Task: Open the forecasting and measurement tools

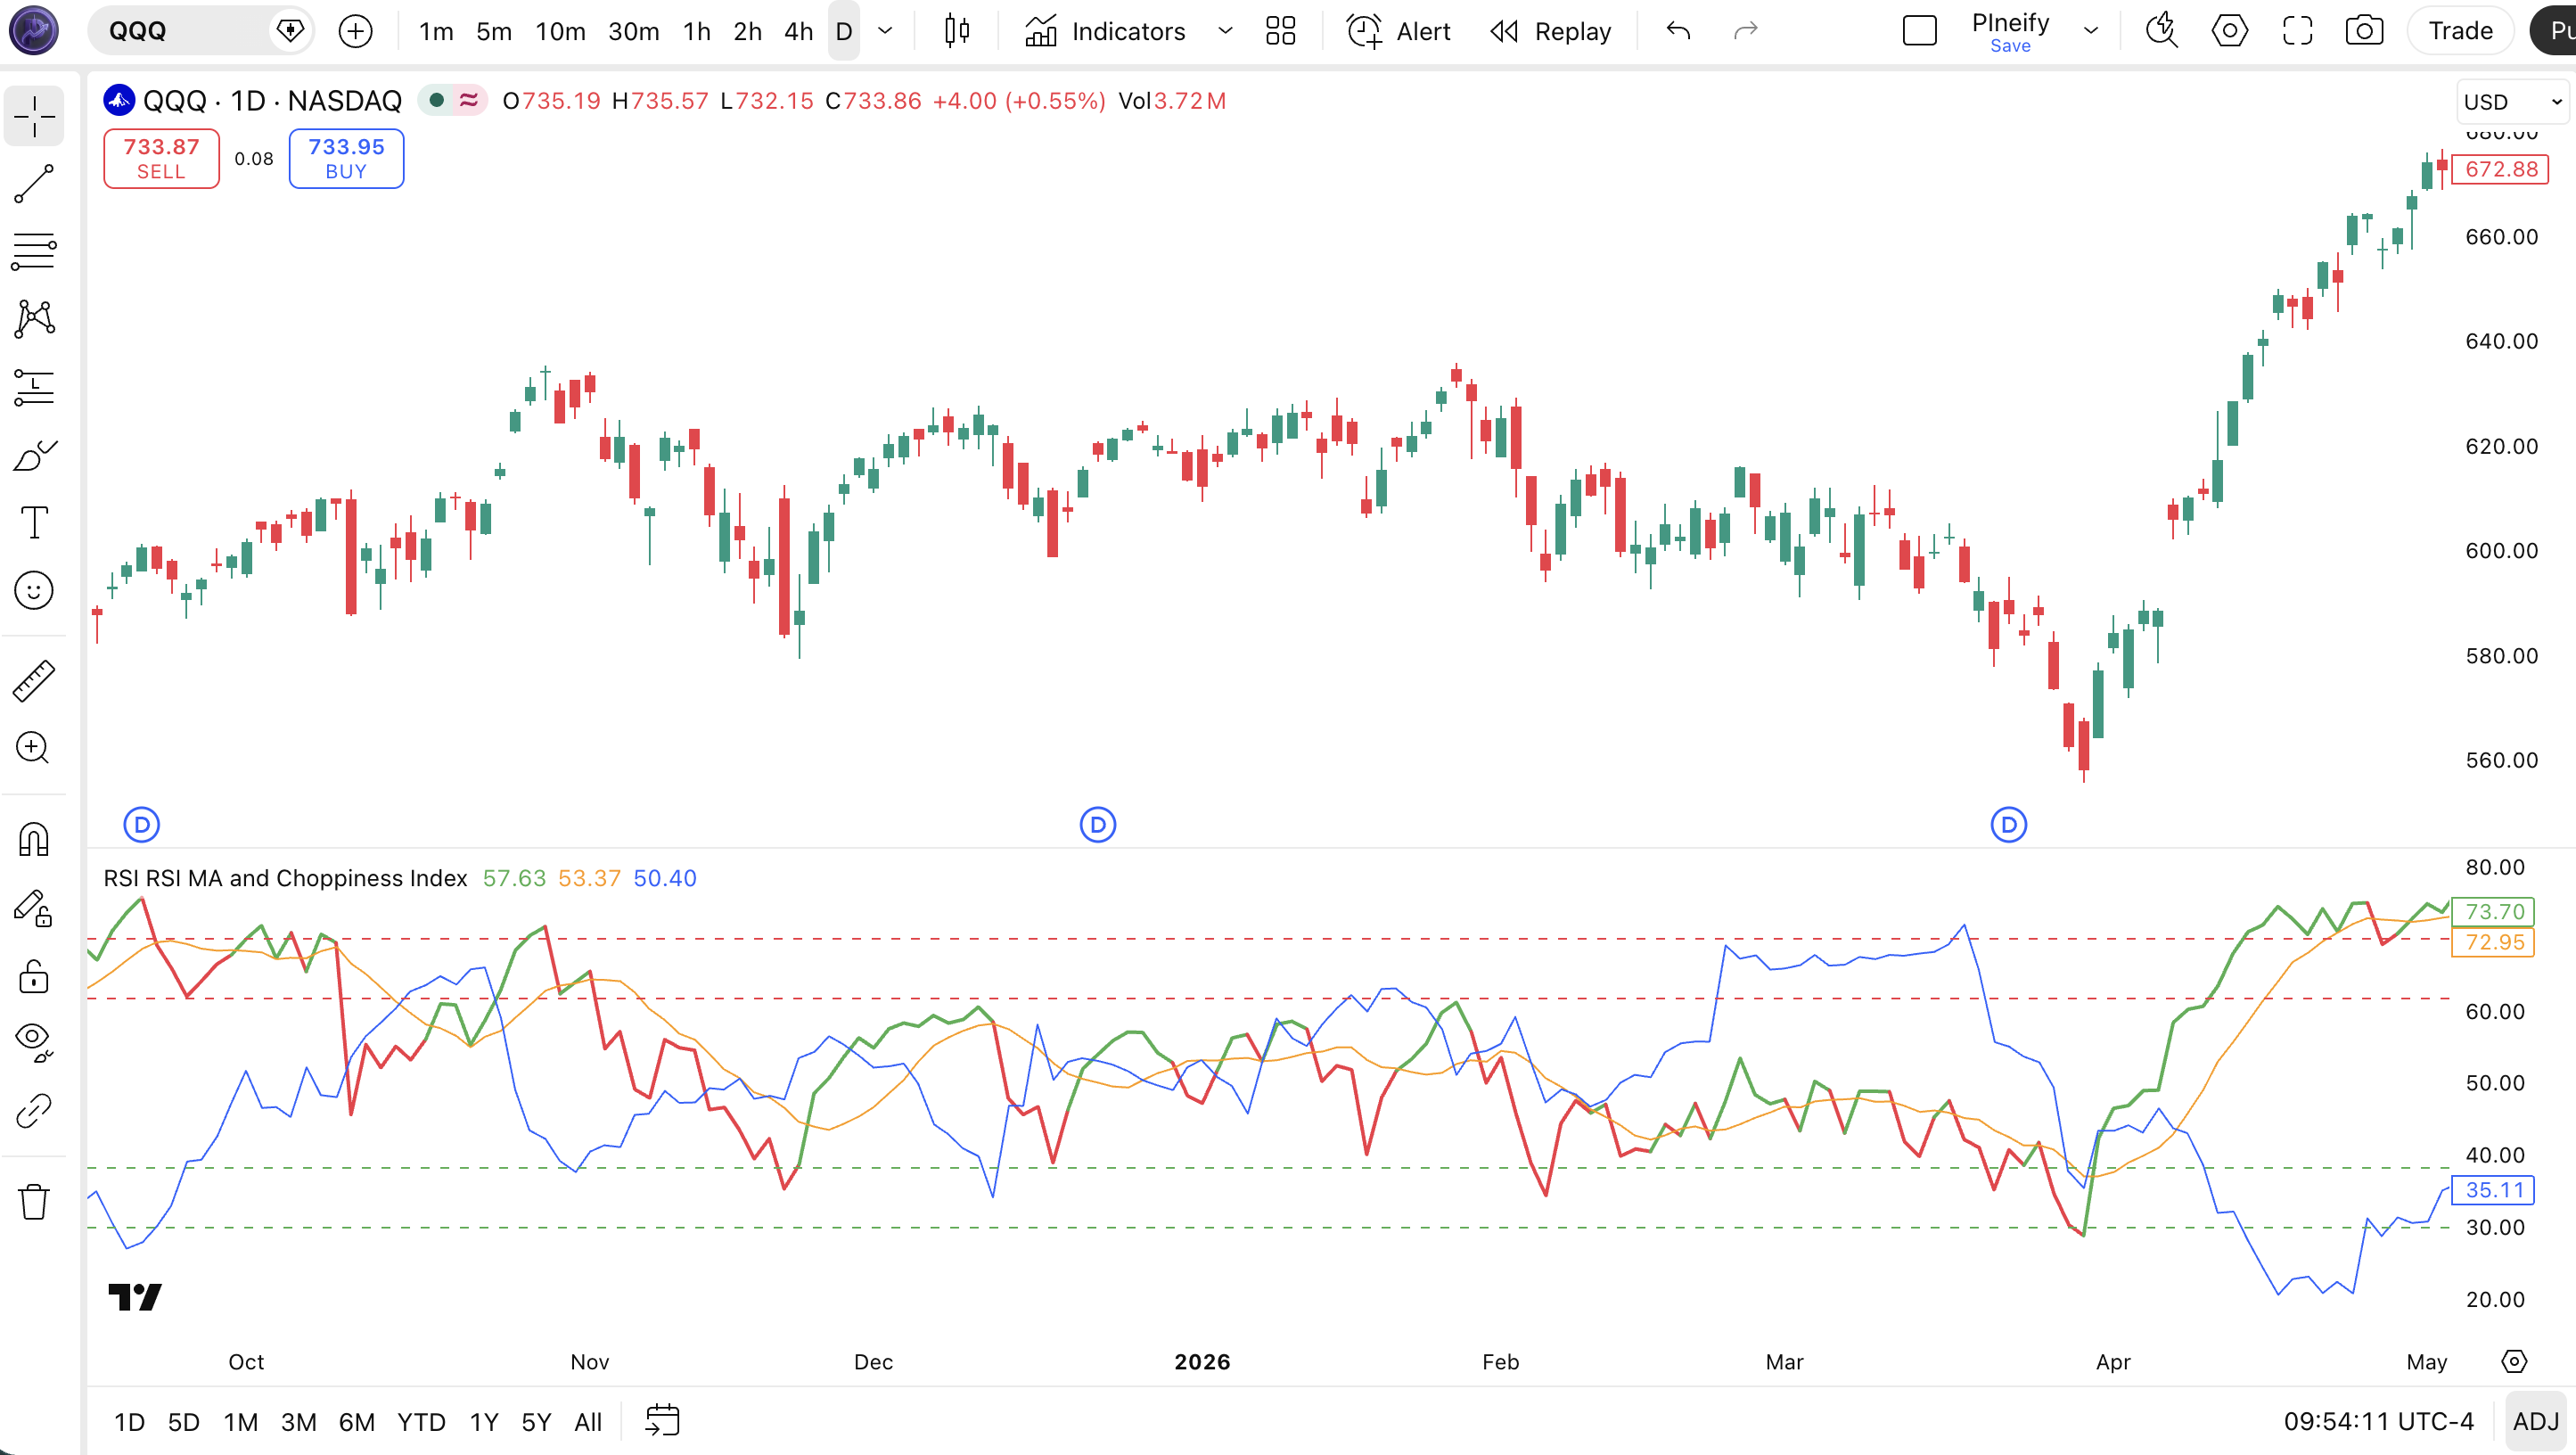Action: point(34,387)
